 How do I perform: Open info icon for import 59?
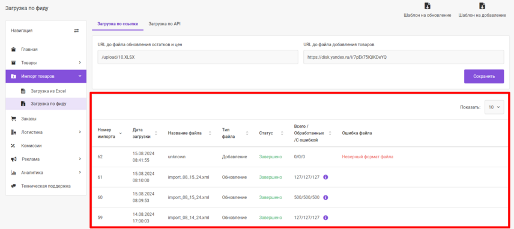tap(326, 218)
